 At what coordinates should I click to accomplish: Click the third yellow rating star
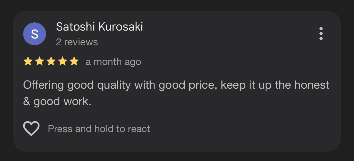51,62
